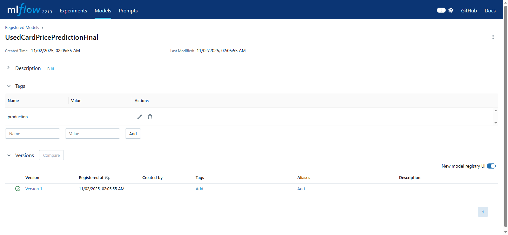Click the Add tag button
The width and height of the screenshot is (508, 235).
point(133,134)
